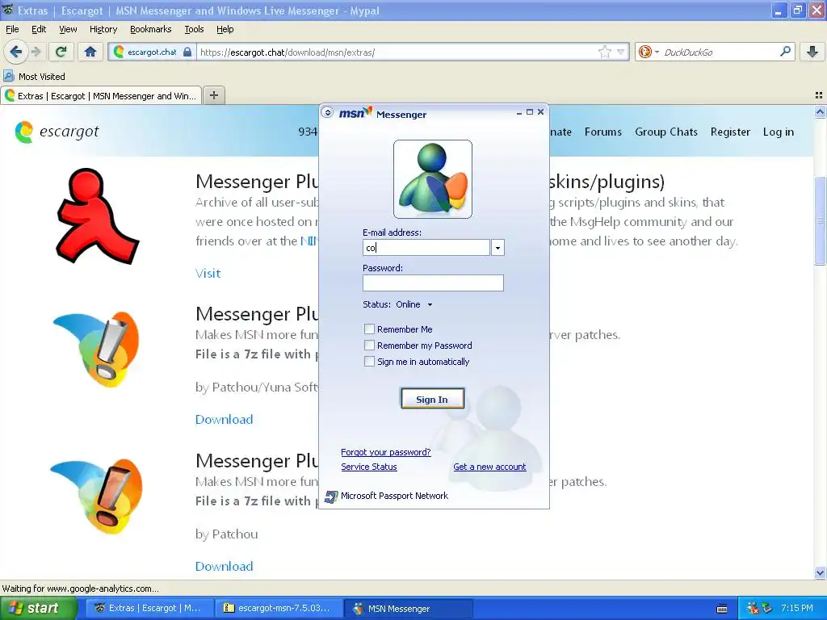Image resolution: width=827 pixels, height=620 pixels.
Task: Click Register in the site header
Action: (x=730, y=132)
